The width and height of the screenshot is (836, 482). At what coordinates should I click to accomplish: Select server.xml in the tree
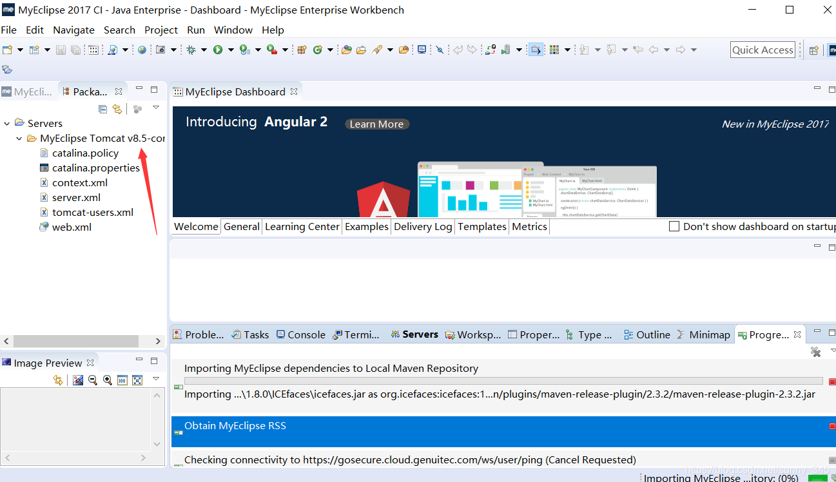[76, 197]
